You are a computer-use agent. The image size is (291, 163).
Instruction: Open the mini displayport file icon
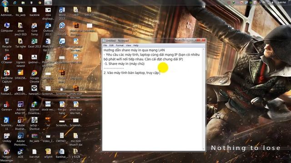pyautogui.click(x=48, y=13)
